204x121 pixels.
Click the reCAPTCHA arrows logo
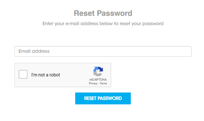click(98, 71)
